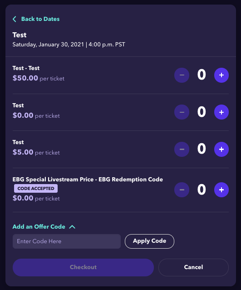Screen dimensions: 241x290
Task: Add a $5.00 Test ticket
Action: [221, 149]
